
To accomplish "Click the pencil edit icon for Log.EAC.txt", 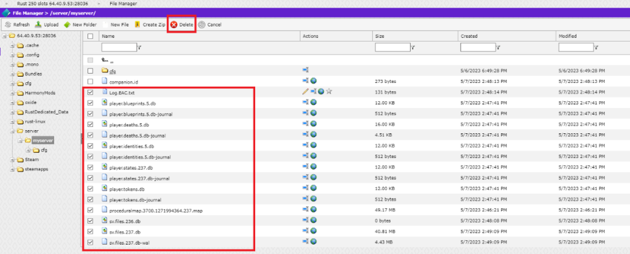I will click(x=305, y=92).
